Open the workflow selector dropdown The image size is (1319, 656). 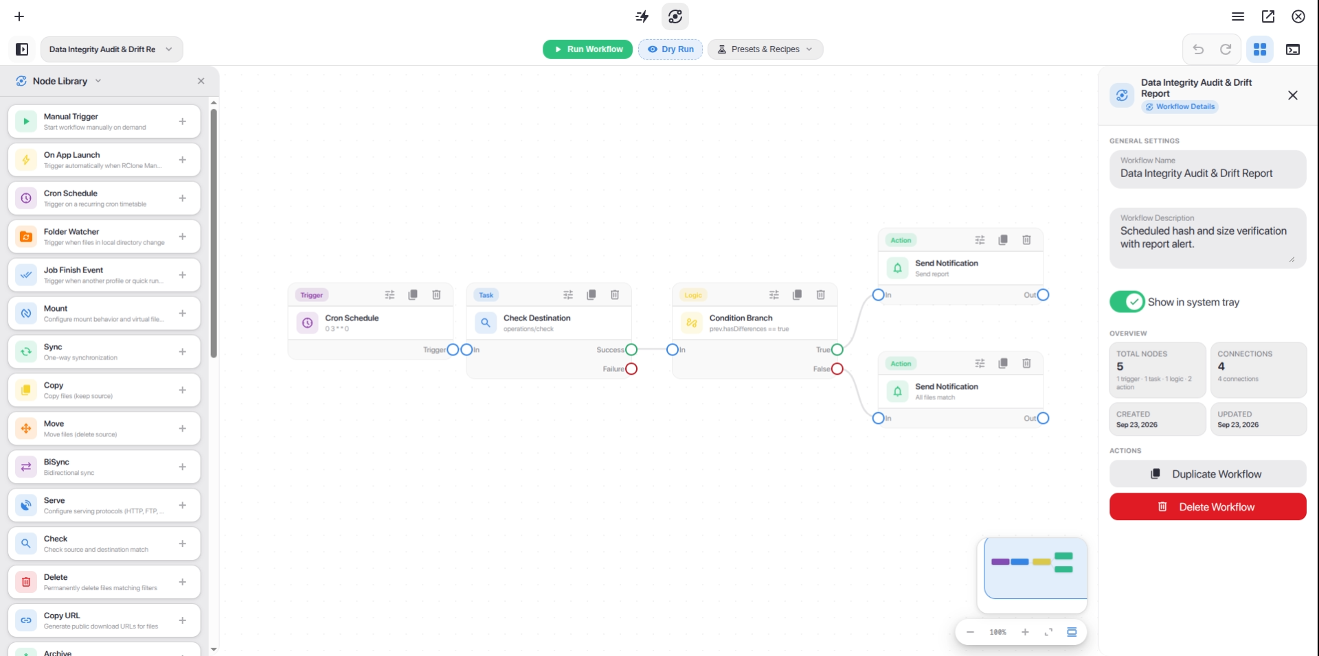[x=112, y=49]
